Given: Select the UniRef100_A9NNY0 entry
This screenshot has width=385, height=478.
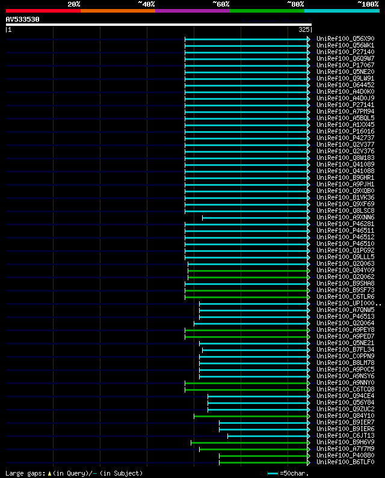Looking at the screenshot, I should (345, 382).
